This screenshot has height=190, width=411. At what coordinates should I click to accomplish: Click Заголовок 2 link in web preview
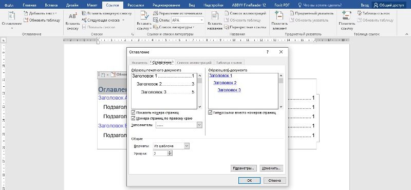coord(225,83)
